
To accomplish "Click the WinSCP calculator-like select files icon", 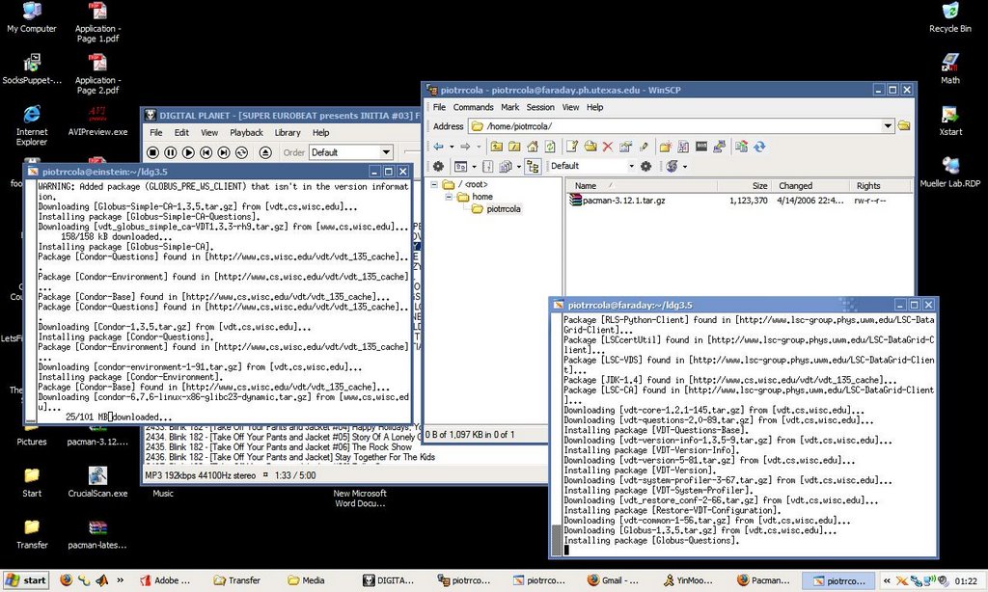I will point(683,147).
